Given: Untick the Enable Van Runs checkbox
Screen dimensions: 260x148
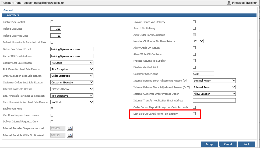Looking at the screenshot, I should coord(52,109).
